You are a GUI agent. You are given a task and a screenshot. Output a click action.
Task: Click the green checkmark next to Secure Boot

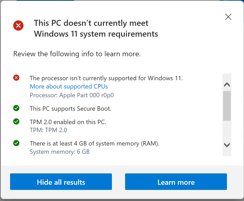click(16, 108)
